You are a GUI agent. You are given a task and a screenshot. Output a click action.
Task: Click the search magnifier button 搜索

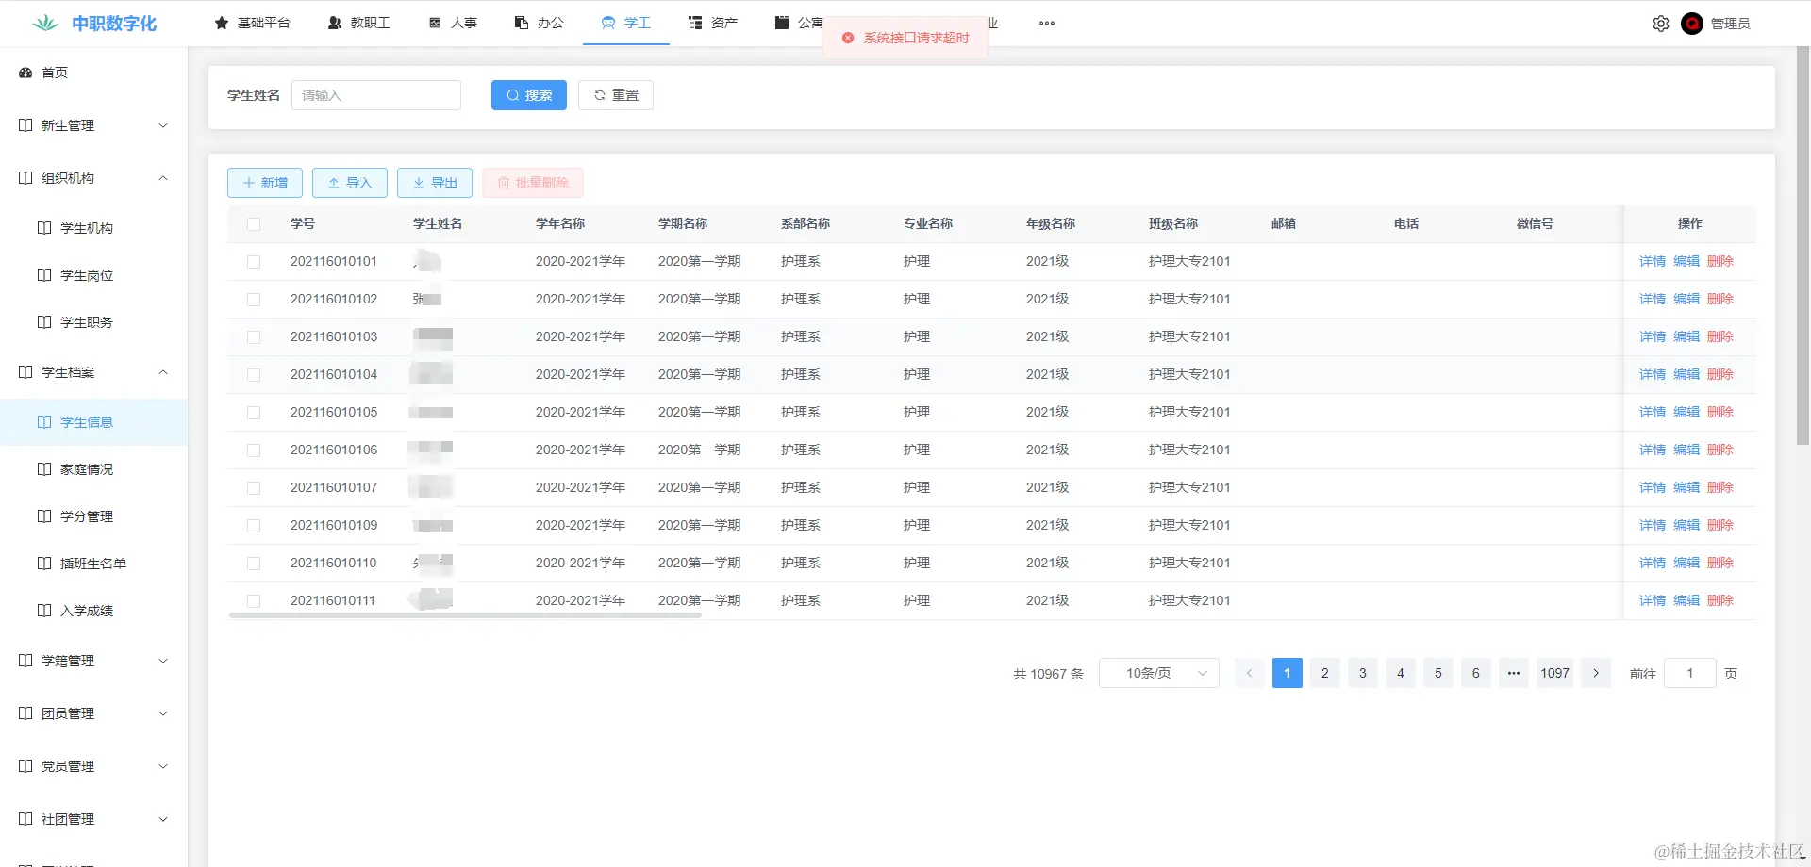[x=529, y=95]
